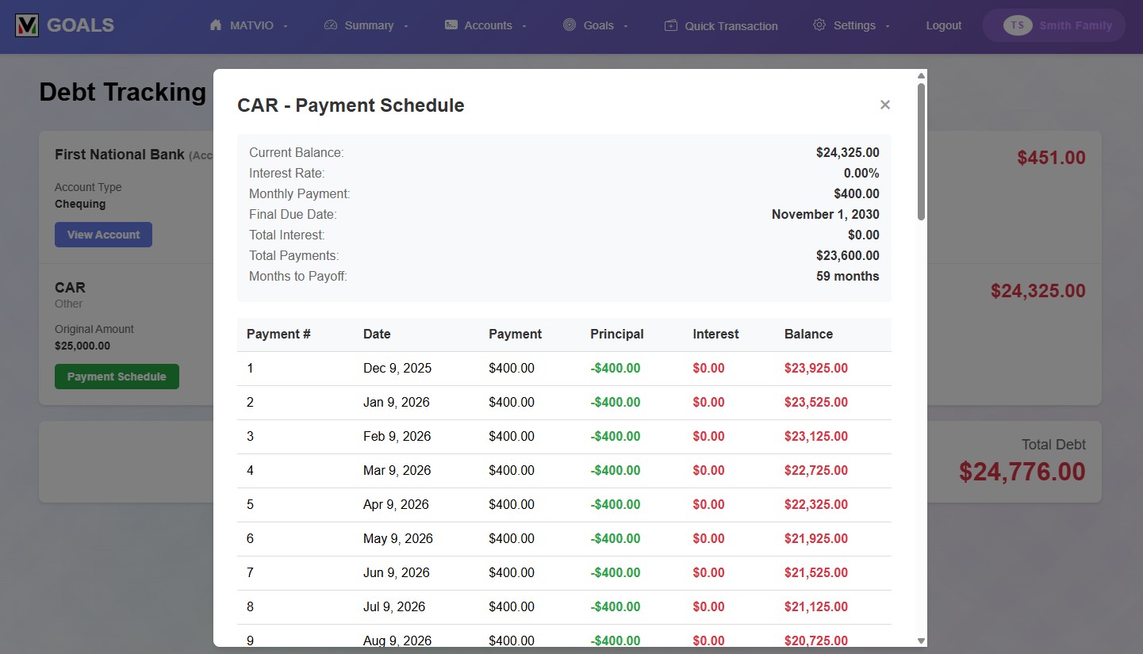Click the Summary gauge icon
The height and width of the screenshot is (654, 1143).
[331, 25]
